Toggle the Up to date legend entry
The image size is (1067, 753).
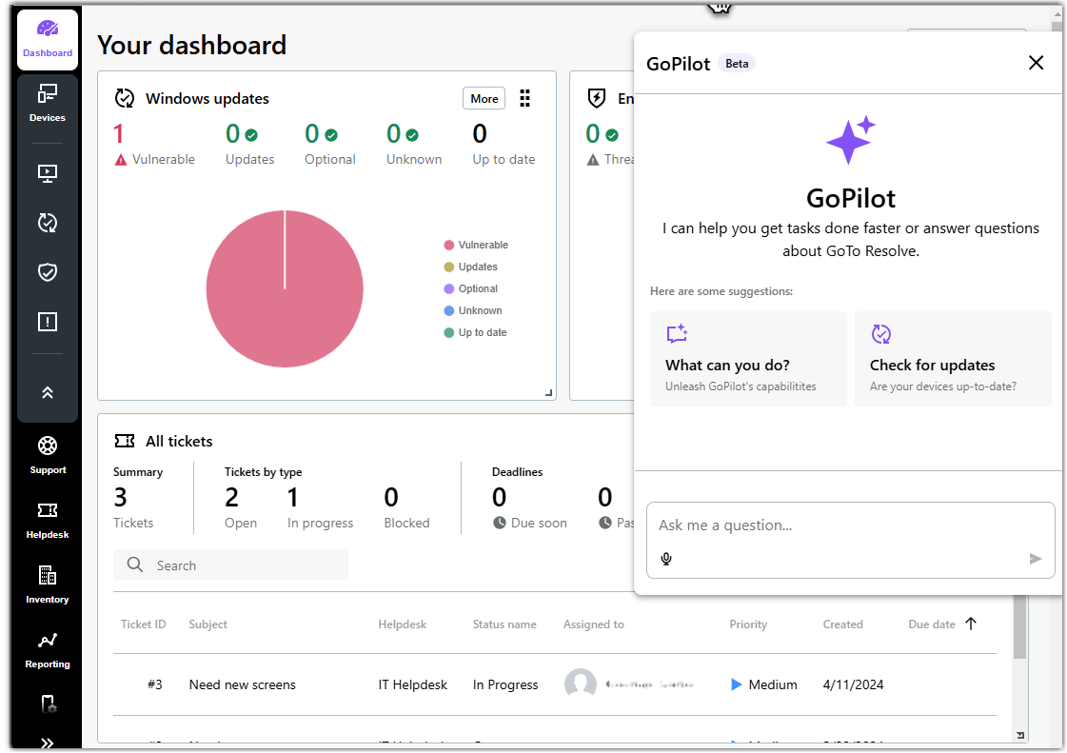(x=475, y=332)
